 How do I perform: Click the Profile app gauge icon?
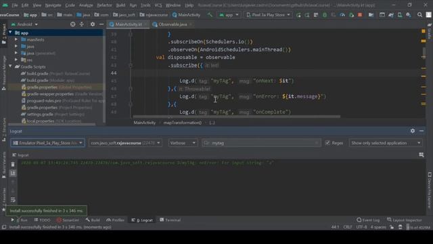[x=342, y=15]
